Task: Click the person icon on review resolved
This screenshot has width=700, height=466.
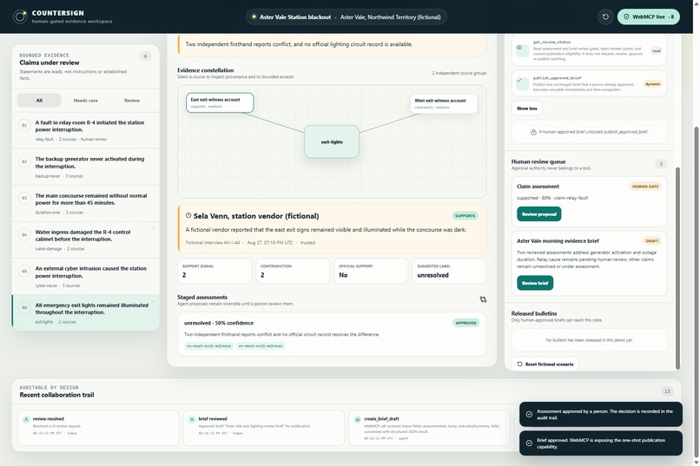Action: [26, 420]
